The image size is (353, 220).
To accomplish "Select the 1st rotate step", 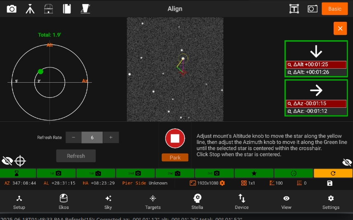I will click(96, 173).
